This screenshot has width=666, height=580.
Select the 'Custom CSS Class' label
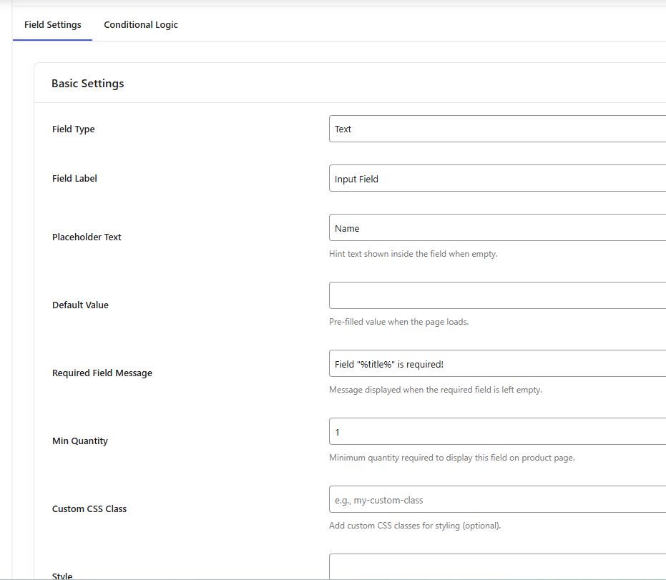pyautogui.click(x=89, y=508)
